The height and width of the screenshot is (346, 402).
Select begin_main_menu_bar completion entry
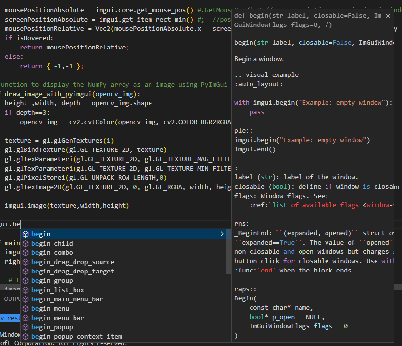[124, 299]
